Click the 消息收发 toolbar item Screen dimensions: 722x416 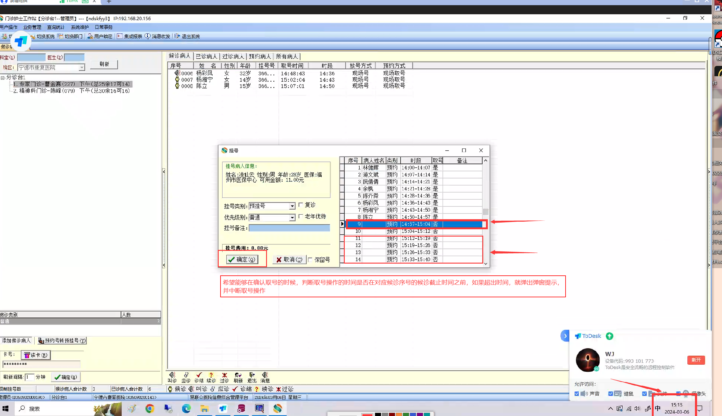pos(158,36)
